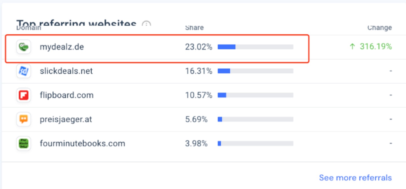Click the info icon beside Top referring websites
406x189 pixels.
point(146,24)
